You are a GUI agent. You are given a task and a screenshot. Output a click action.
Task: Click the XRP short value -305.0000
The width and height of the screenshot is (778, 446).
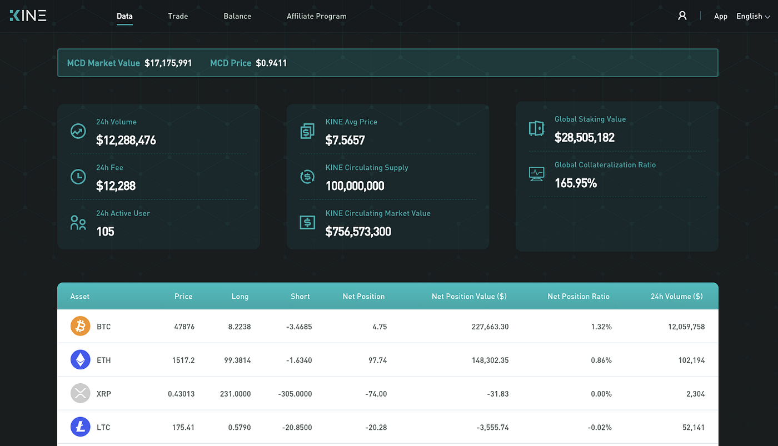point(295,394)
